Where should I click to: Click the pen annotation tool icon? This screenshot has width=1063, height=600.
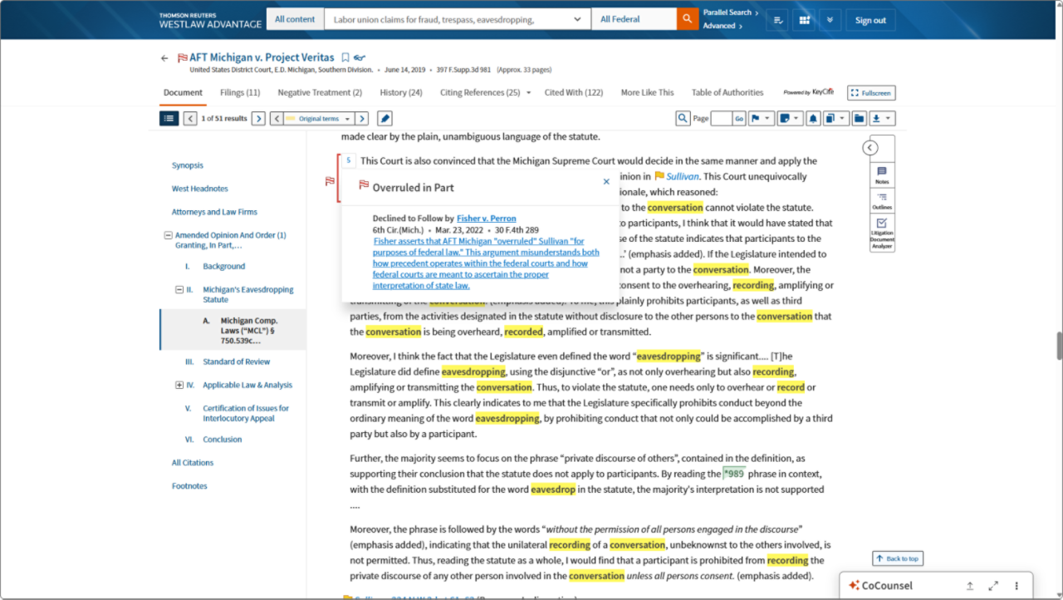[385, 119]
